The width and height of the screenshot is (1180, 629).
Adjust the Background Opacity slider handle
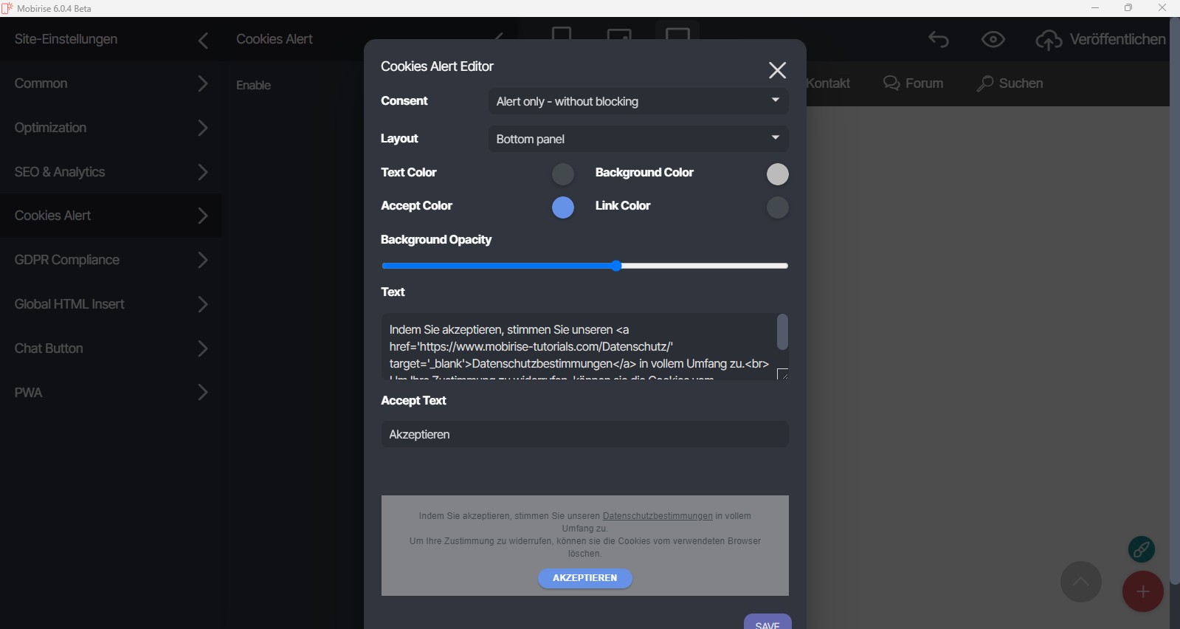616,266
